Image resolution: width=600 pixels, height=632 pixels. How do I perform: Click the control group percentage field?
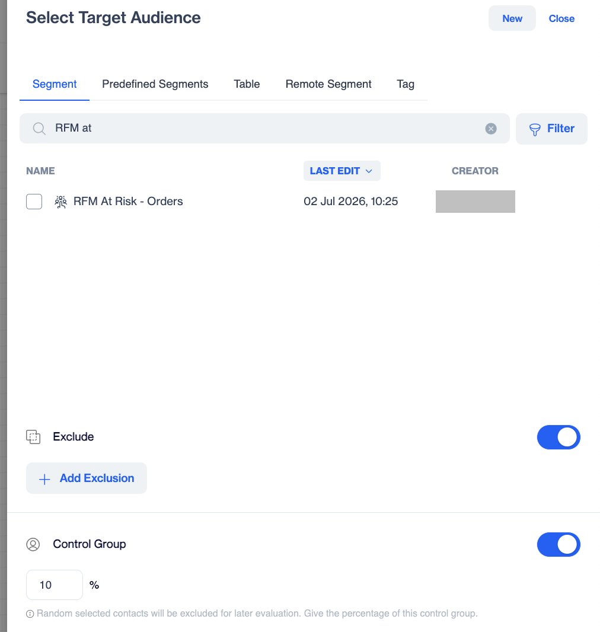55,585
